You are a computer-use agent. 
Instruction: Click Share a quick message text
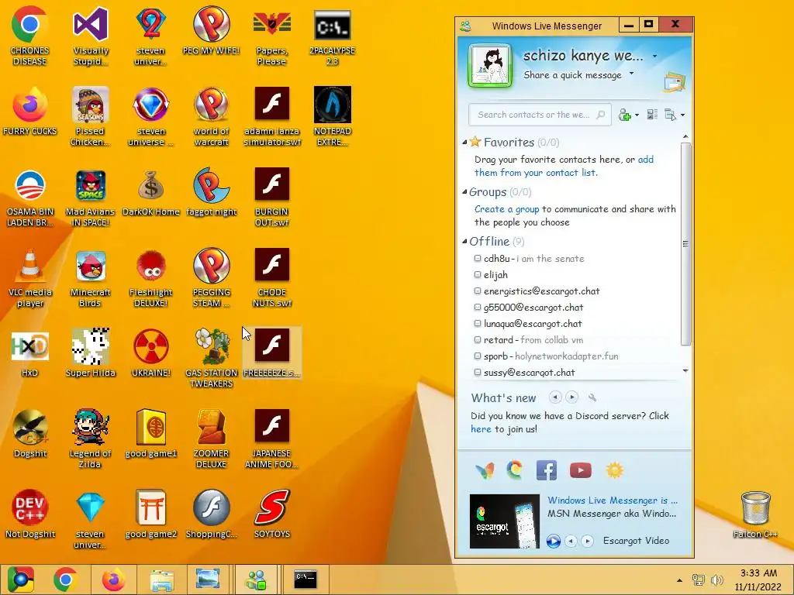coord(572,75)
